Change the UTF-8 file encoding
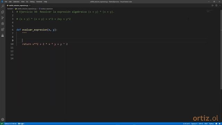 point(201,124)
